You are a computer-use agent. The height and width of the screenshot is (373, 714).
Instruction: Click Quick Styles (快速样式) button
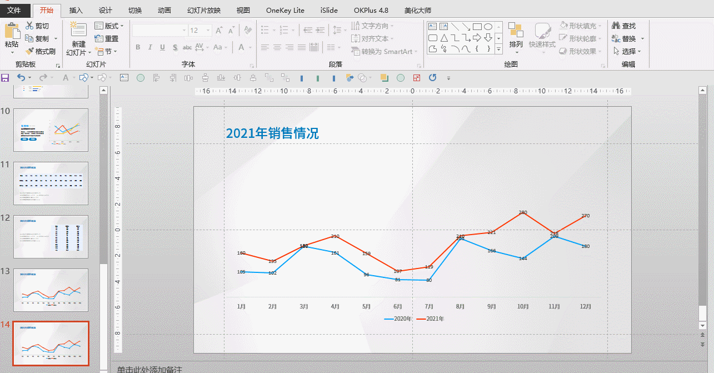(x=542, y=37)
